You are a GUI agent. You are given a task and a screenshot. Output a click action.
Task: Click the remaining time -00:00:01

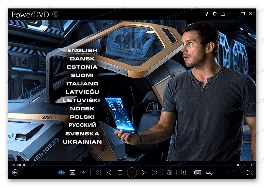(244, 165)
